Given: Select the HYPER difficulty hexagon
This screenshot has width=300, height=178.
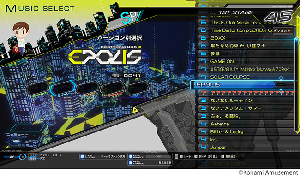Looking at the screenshot, I should coord(88,88).
